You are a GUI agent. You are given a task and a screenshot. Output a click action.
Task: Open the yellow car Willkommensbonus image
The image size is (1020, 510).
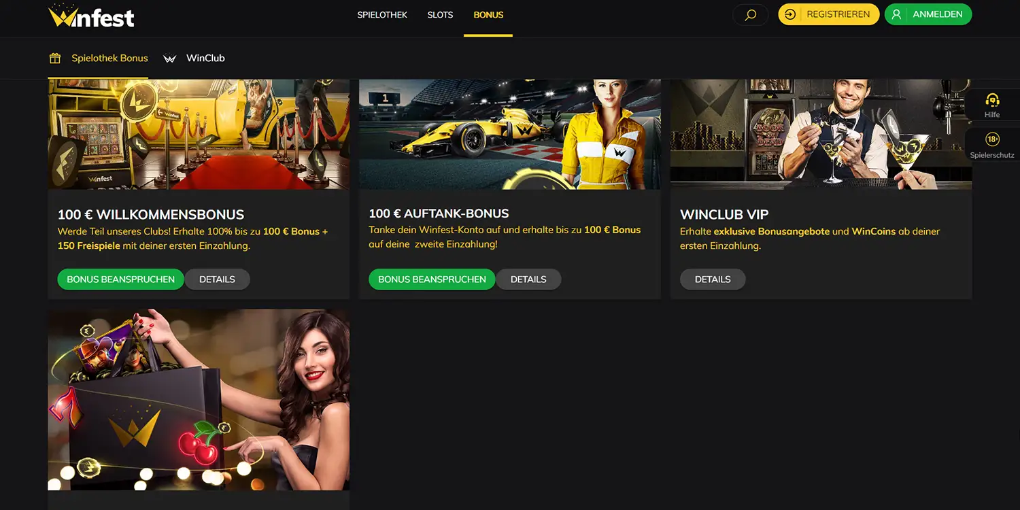199,135
